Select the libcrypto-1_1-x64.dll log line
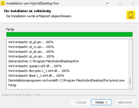139x108 pixels. point(39,71)
